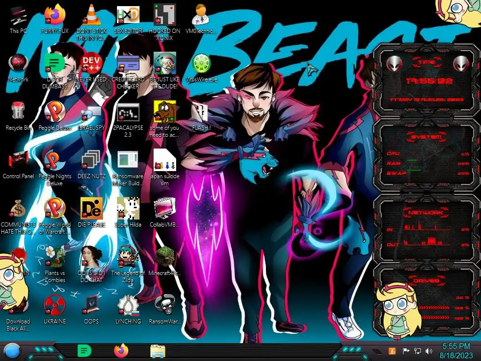481x361 pixels.
Task: Click the SYSTEM header on the widget
Action: point(426,137)
